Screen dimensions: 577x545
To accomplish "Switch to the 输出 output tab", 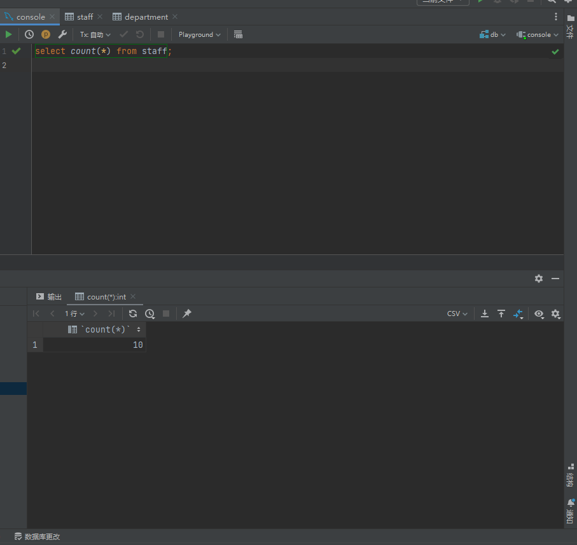I will click(48, 297).
